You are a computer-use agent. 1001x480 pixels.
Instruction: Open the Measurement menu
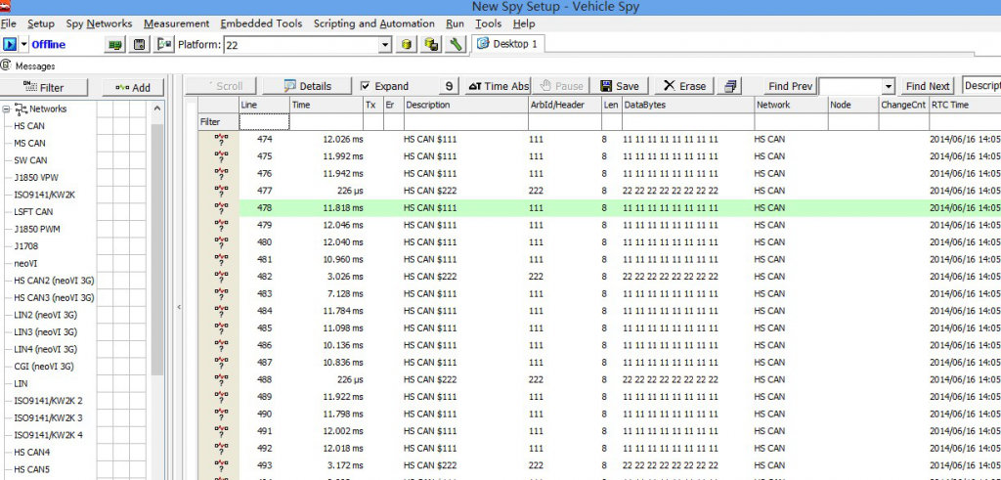tap(176, 23)
